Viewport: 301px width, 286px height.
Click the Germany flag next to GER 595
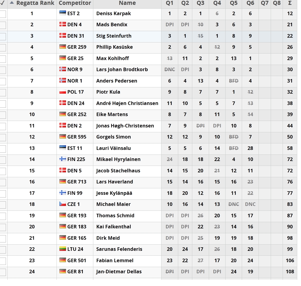pyautogui.click(x=62, y=136)
